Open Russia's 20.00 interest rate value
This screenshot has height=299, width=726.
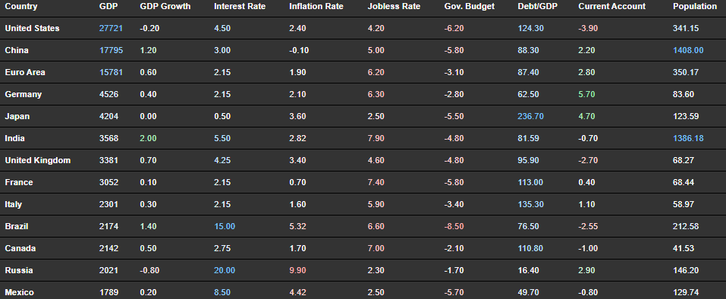225,270
